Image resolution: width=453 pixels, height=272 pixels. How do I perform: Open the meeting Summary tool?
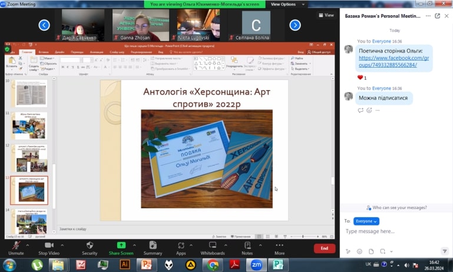tap(153, 248)
